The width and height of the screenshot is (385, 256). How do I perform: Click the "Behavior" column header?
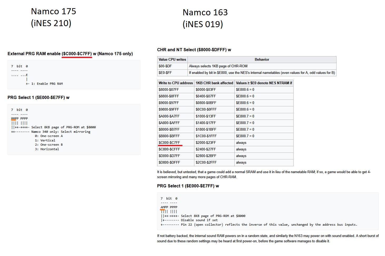[262, 60]
